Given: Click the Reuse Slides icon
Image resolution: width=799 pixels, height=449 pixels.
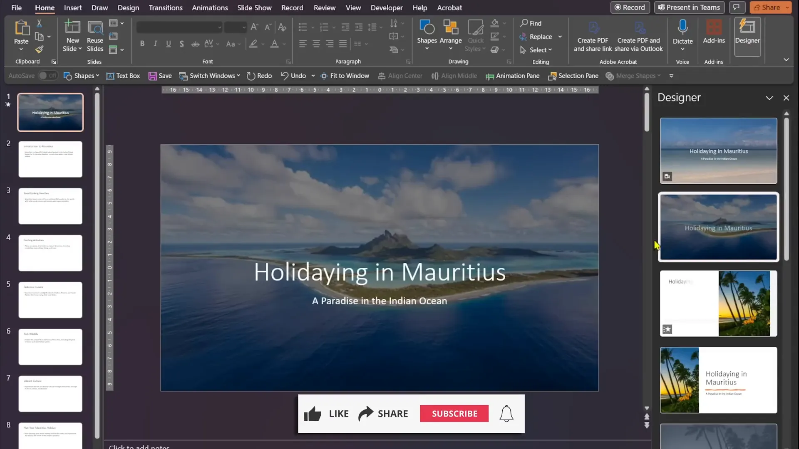Looking at the screenshot, I should pyautogui.click(x=95, y=27).
